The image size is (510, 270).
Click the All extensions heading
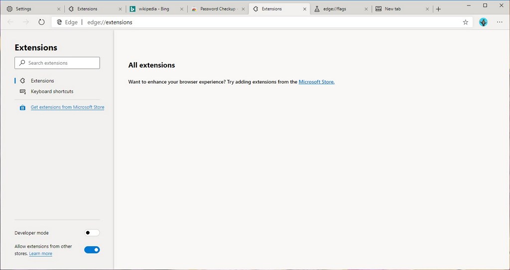(151, 65)
